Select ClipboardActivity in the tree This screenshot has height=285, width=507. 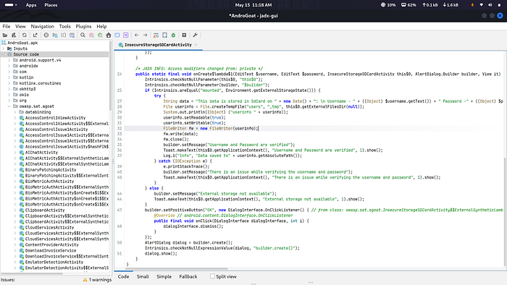(x=45, y=210)
